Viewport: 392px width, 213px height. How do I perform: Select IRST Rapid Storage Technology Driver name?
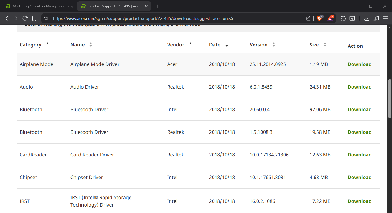[101, 201]
